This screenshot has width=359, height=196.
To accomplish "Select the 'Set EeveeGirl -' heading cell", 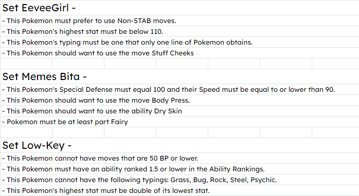I will click(x=179, y=8).
